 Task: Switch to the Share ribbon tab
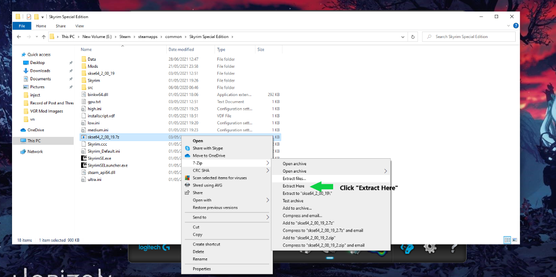click(x=61, y=26)
